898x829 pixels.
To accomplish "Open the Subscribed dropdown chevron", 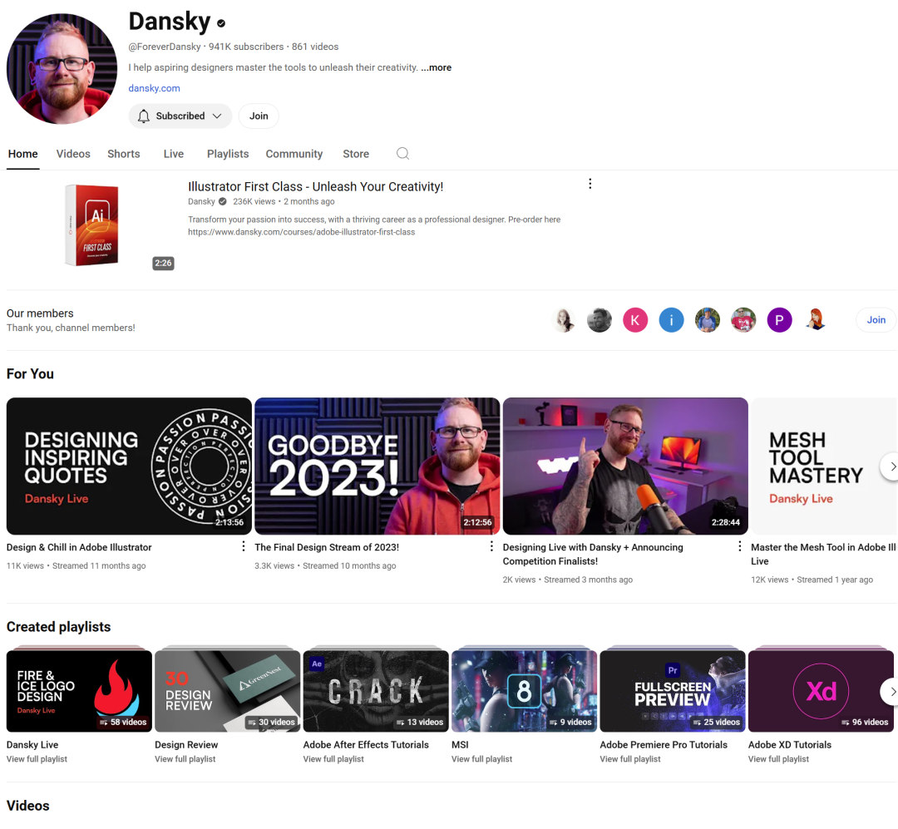I will pos(217,116).
